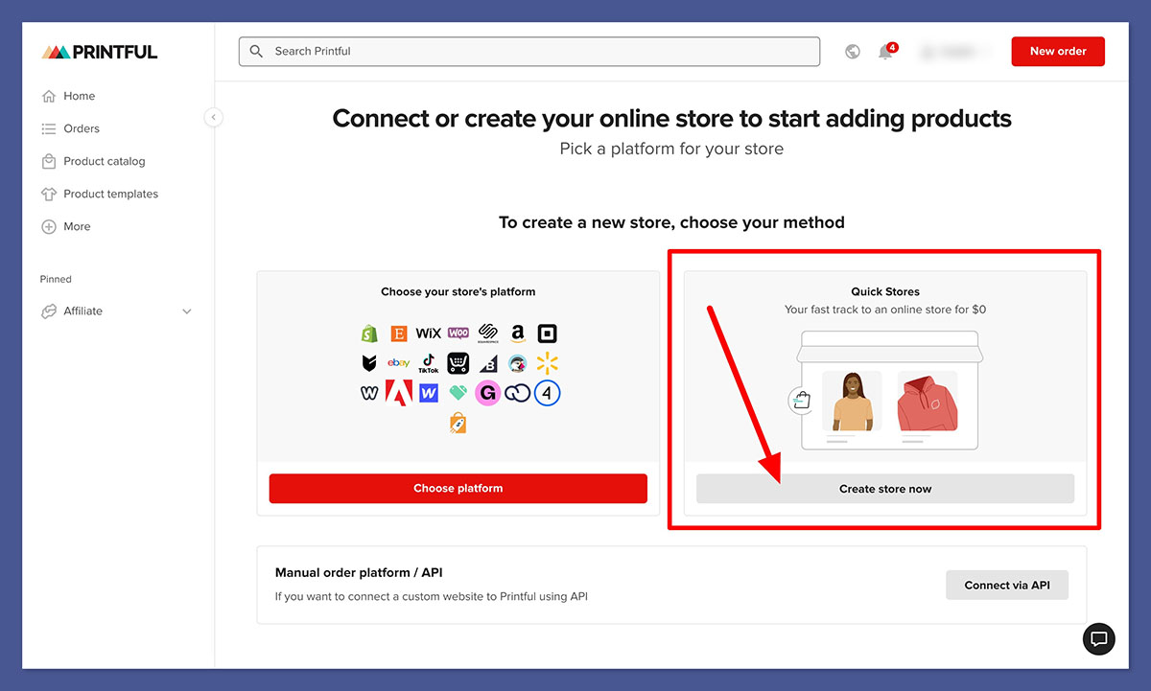1151x691 pixels.
Task: Open notifications via the bell icon
Action: (884, 52)
